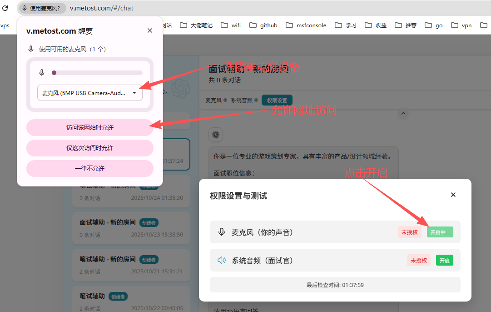Click the gear icon above the prompt

(x=216, y=135)
